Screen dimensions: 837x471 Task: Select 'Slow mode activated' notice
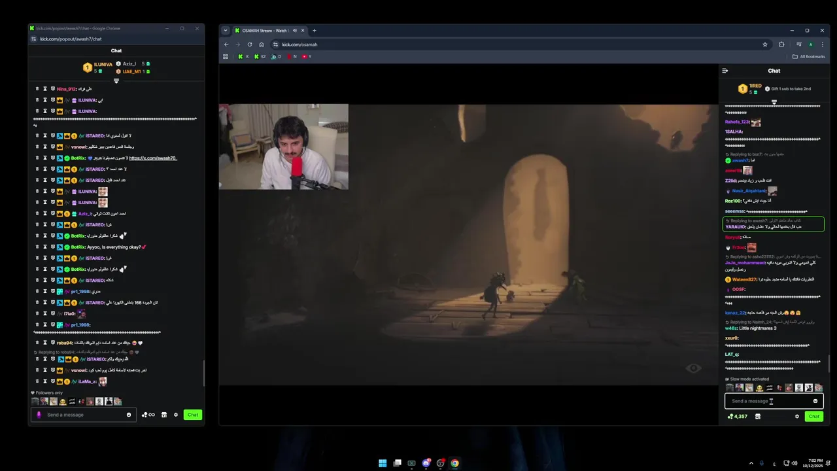pos(749,379)
